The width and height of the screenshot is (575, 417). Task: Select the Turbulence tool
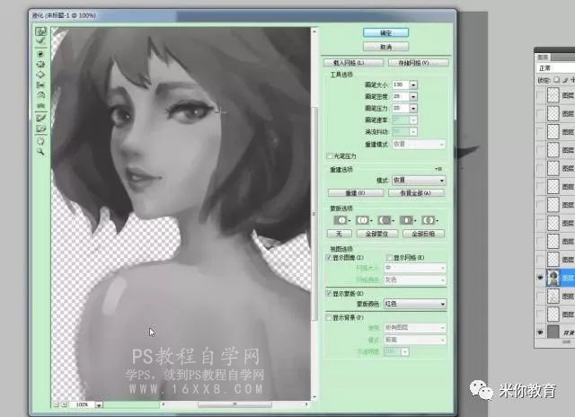click(x=40, y=106)
